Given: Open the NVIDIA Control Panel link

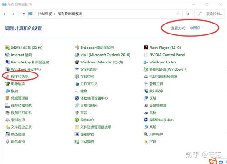Looking at the screenshot, I should point(167,55).
